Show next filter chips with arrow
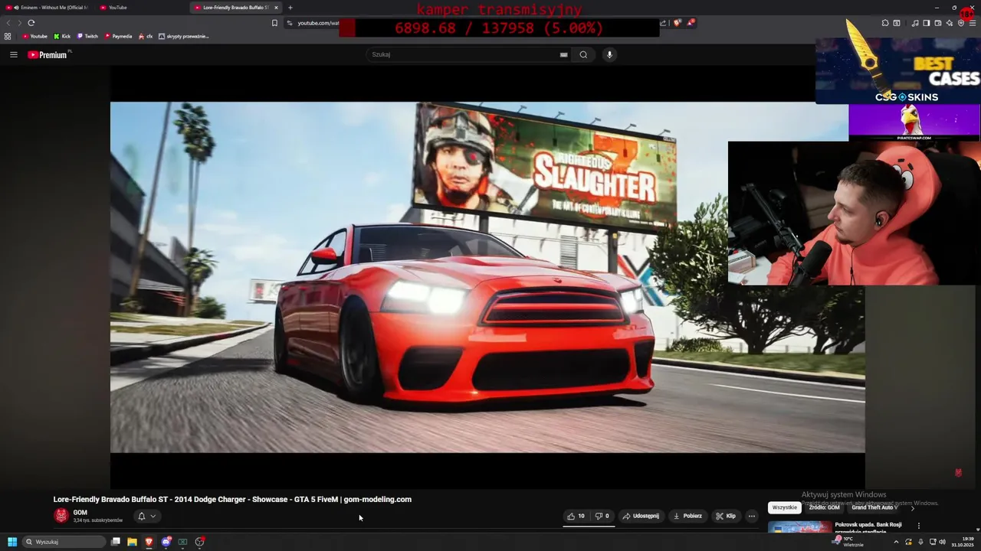The width and height of the screenshot is (981, 551). (x=912, y=508)
